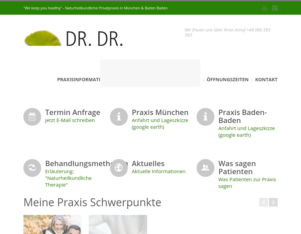The width and height of the screenshot is (301, 234).
Task: Open the Google Plus icon
Action: [275, 8]
